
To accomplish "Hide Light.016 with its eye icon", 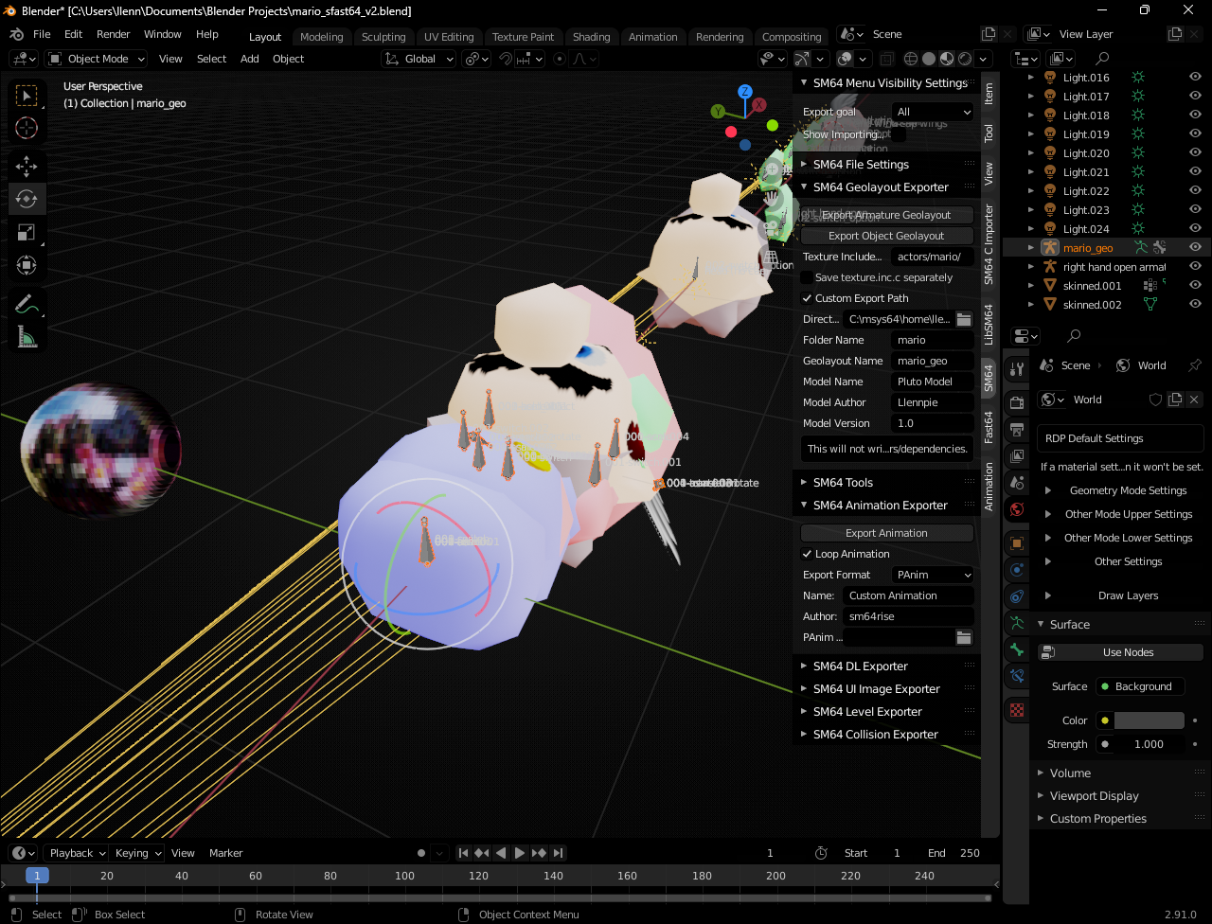I will (x=1195, y=78).
